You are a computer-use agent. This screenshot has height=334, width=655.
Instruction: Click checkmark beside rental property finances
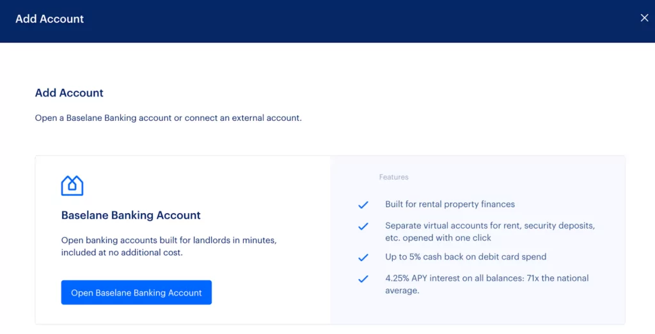(363, 205)
